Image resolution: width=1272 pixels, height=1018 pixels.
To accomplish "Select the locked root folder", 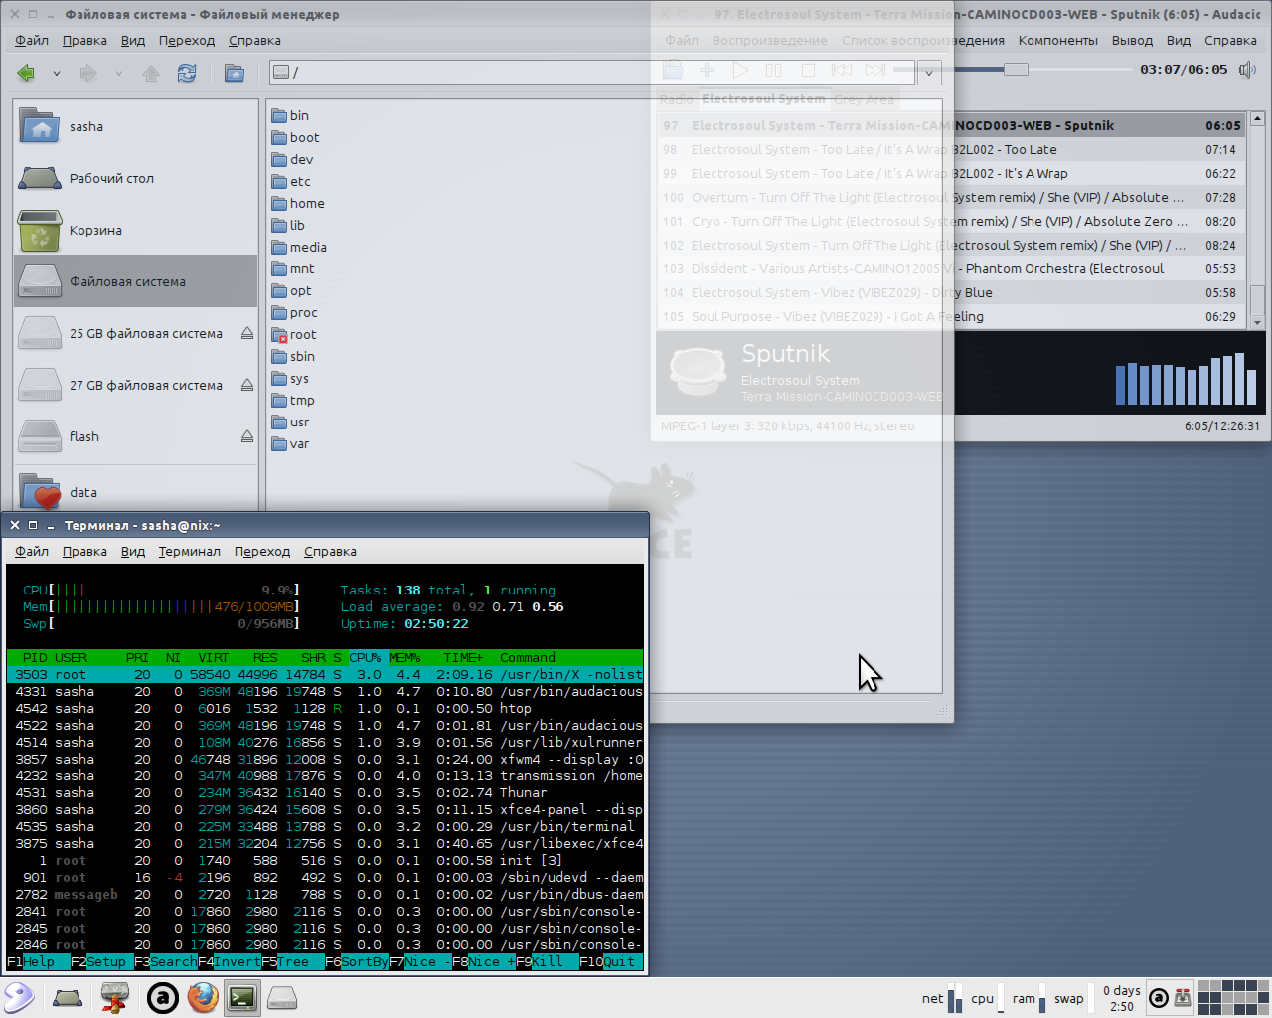I will 294,335.
